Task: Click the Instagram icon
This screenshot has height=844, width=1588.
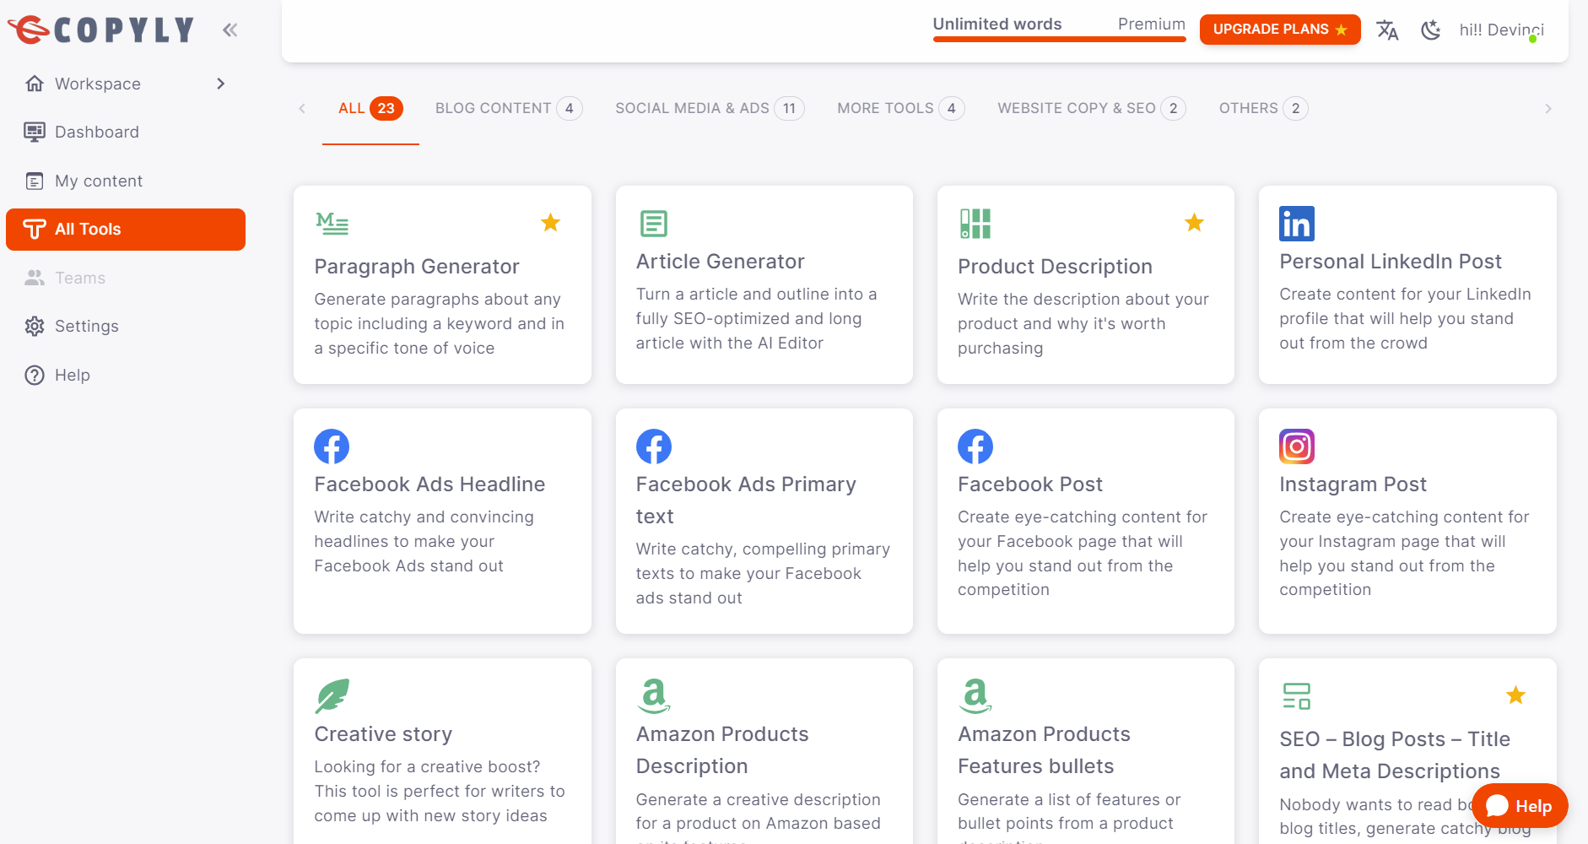Action: click(x=1297, y=446)
